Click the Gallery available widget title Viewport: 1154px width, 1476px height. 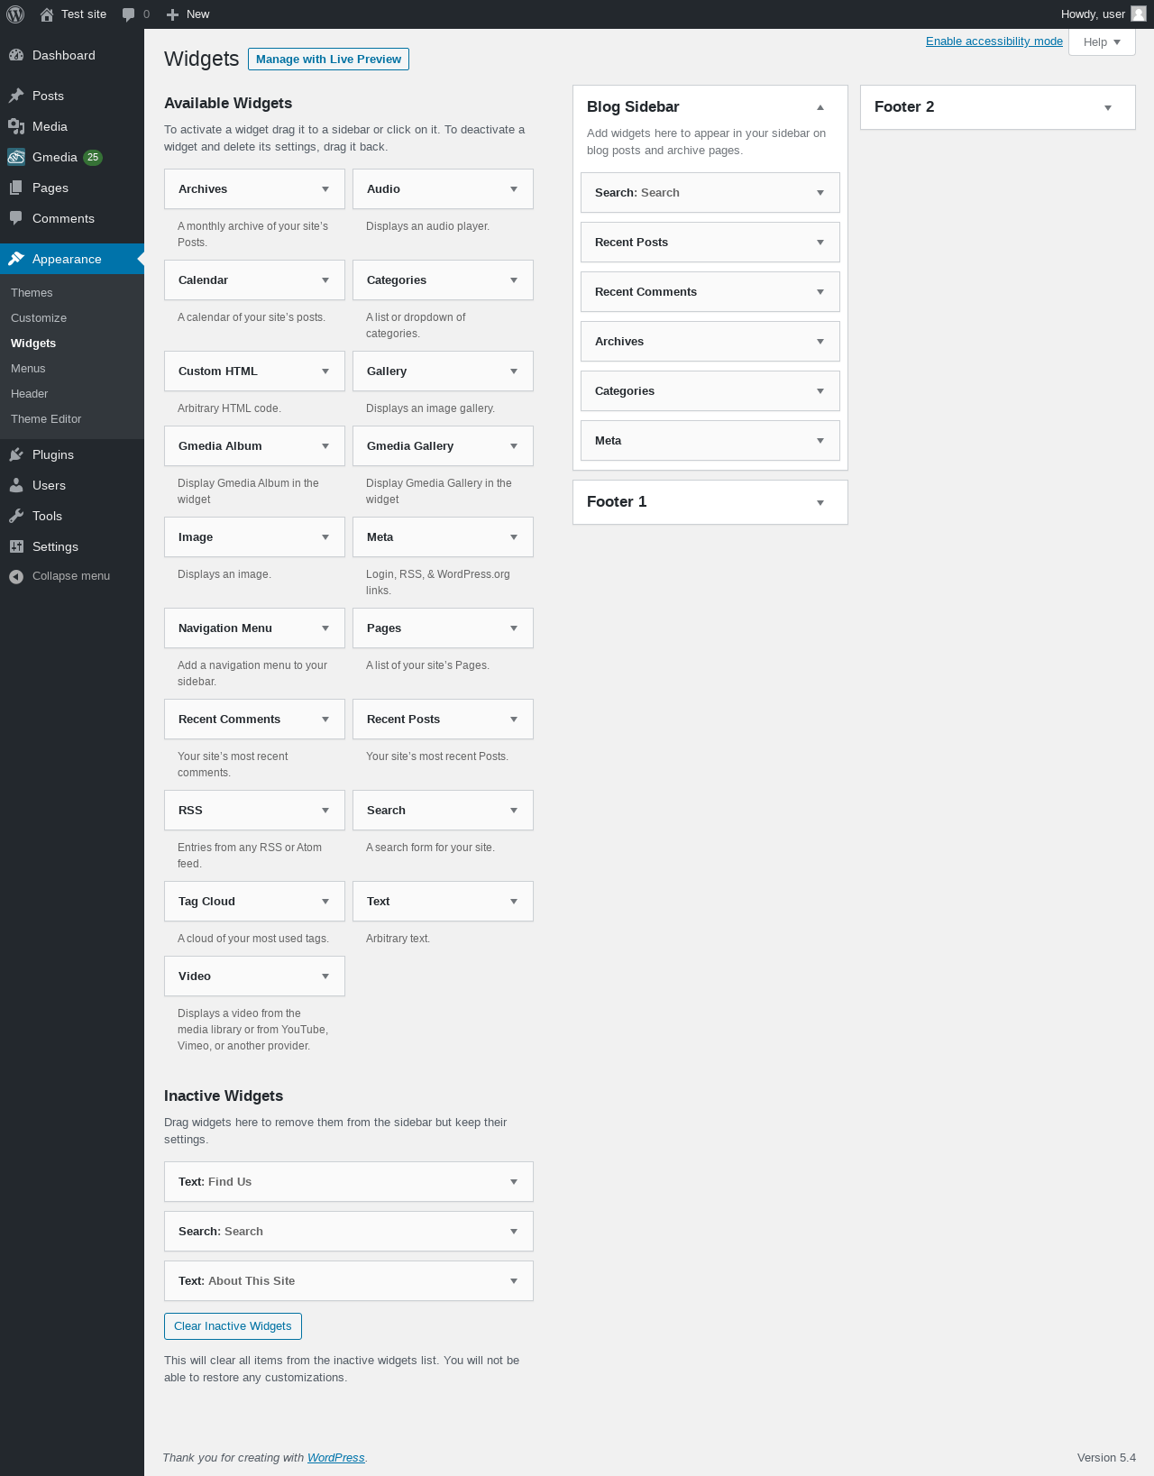coord(387,371)
